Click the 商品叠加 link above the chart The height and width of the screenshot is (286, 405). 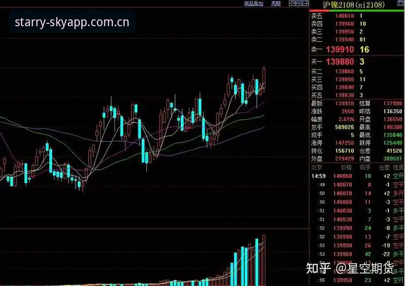pyautogui.click(x=253, y=3)
